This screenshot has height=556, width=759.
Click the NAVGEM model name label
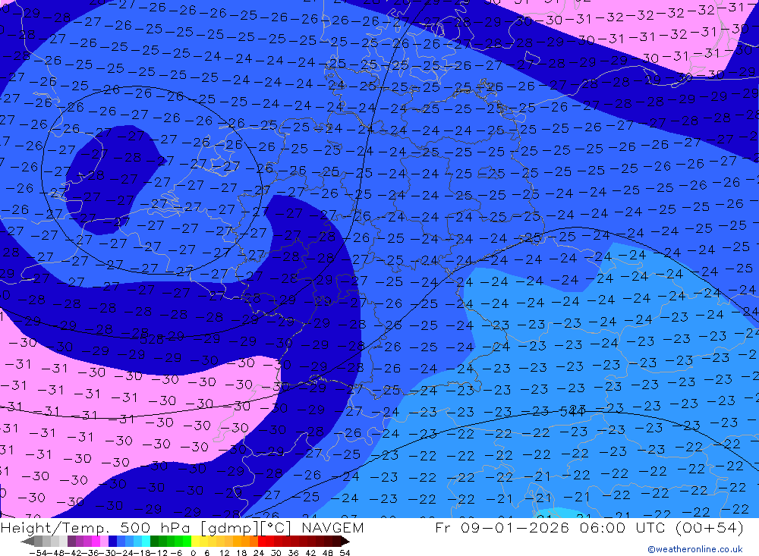click(x=332, y=528)
